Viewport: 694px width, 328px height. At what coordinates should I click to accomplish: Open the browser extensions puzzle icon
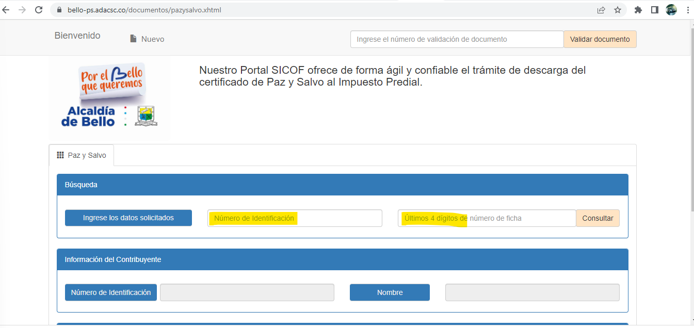(638, 10)
